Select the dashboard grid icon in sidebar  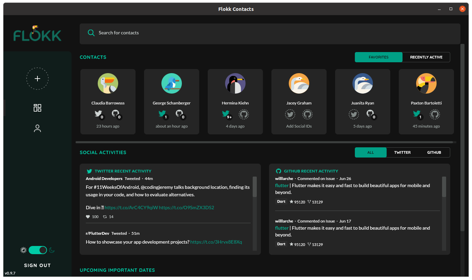tap(37, 108)
